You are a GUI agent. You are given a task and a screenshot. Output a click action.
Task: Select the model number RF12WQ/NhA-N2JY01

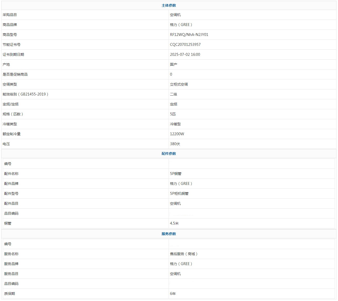189,35
